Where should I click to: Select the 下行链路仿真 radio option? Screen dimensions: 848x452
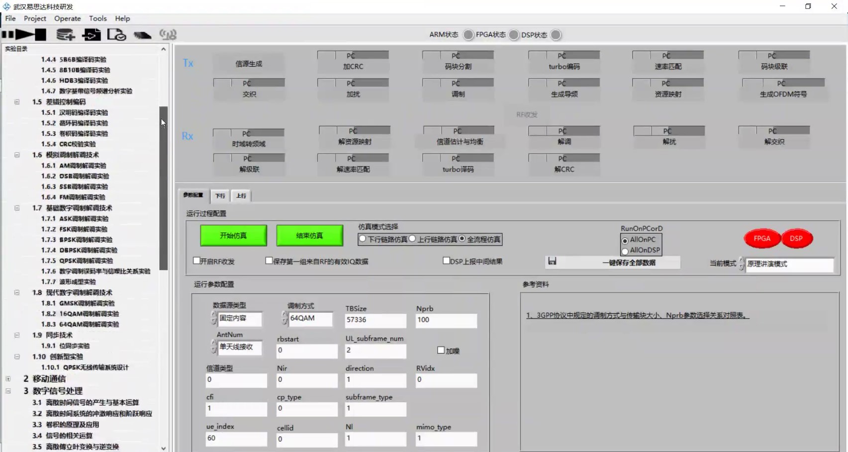pyautogui.click(x=363, y=239)
